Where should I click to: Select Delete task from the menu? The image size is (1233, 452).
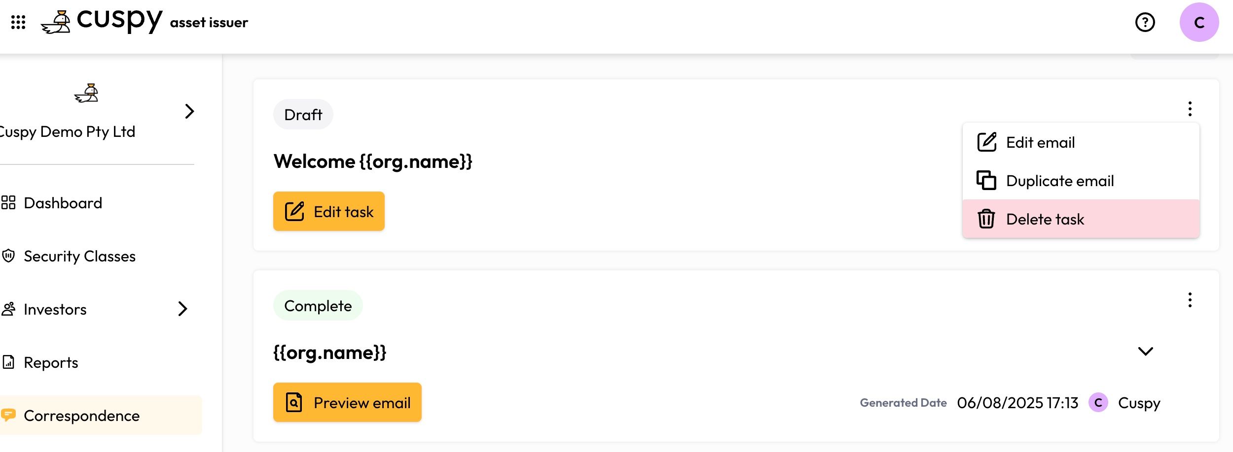click(1045, 219)
